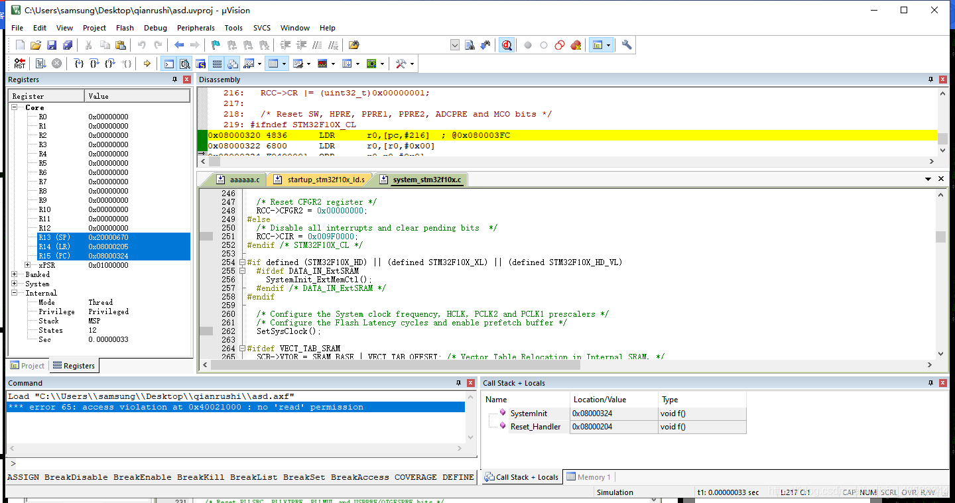Open configuration via wrench icon
955x503 pixels.
[627, 45]
